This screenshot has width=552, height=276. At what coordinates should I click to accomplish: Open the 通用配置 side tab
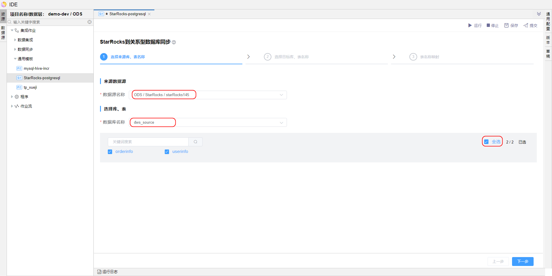coord(548,21)
